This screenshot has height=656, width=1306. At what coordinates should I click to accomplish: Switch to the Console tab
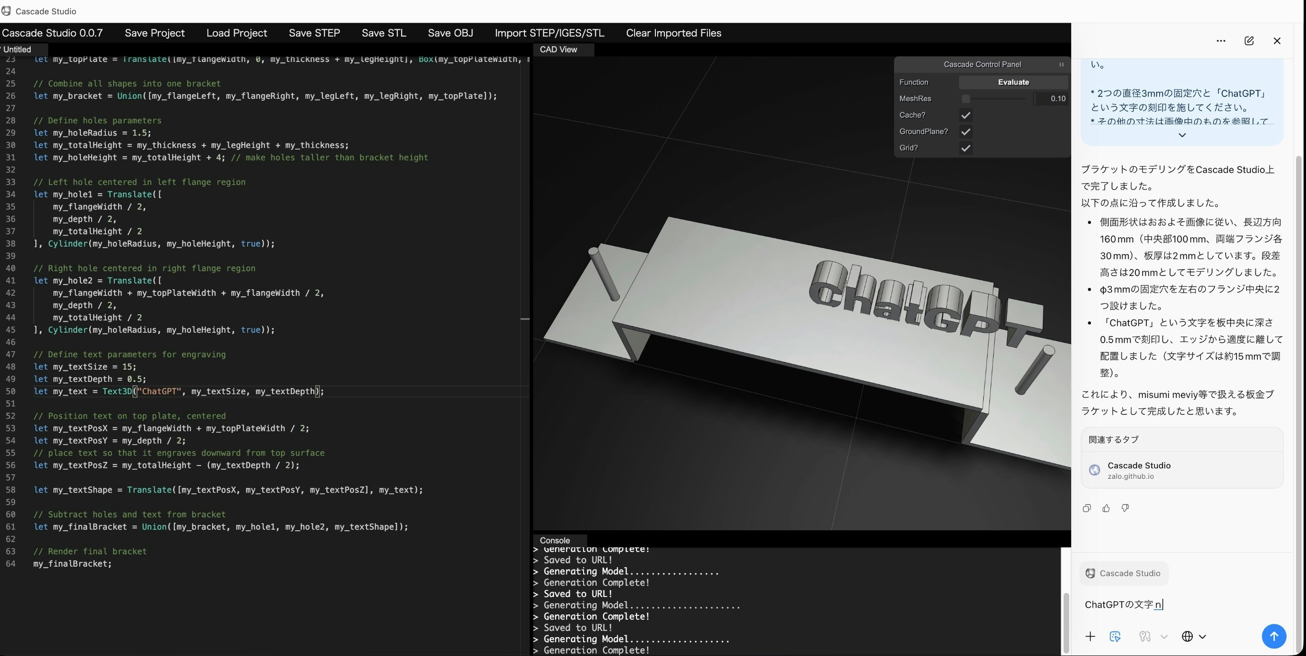pyautogui.click(x=556, y=540)
